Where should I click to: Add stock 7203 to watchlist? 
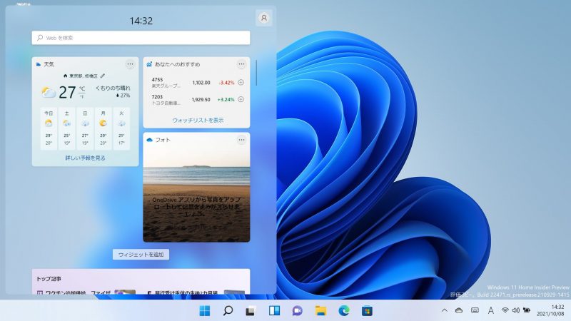click(x=241, y=99)
